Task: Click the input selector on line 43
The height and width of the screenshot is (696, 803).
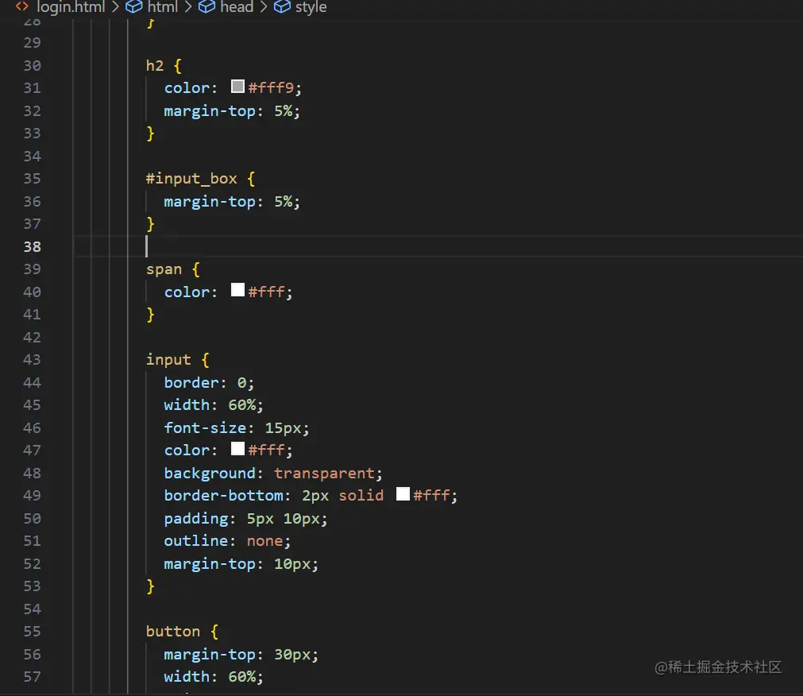Action: [x=168, y=360]
